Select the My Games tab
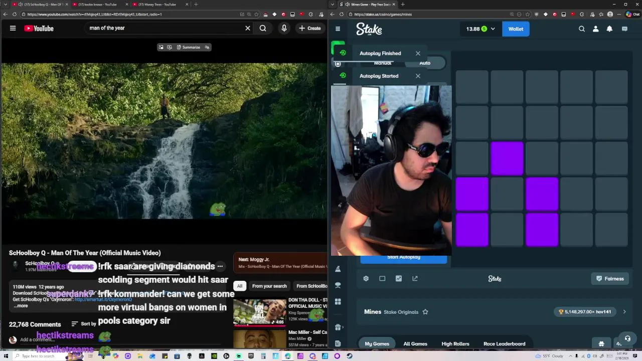The height and width of the screenshot is (361, 642). [377, 344]
